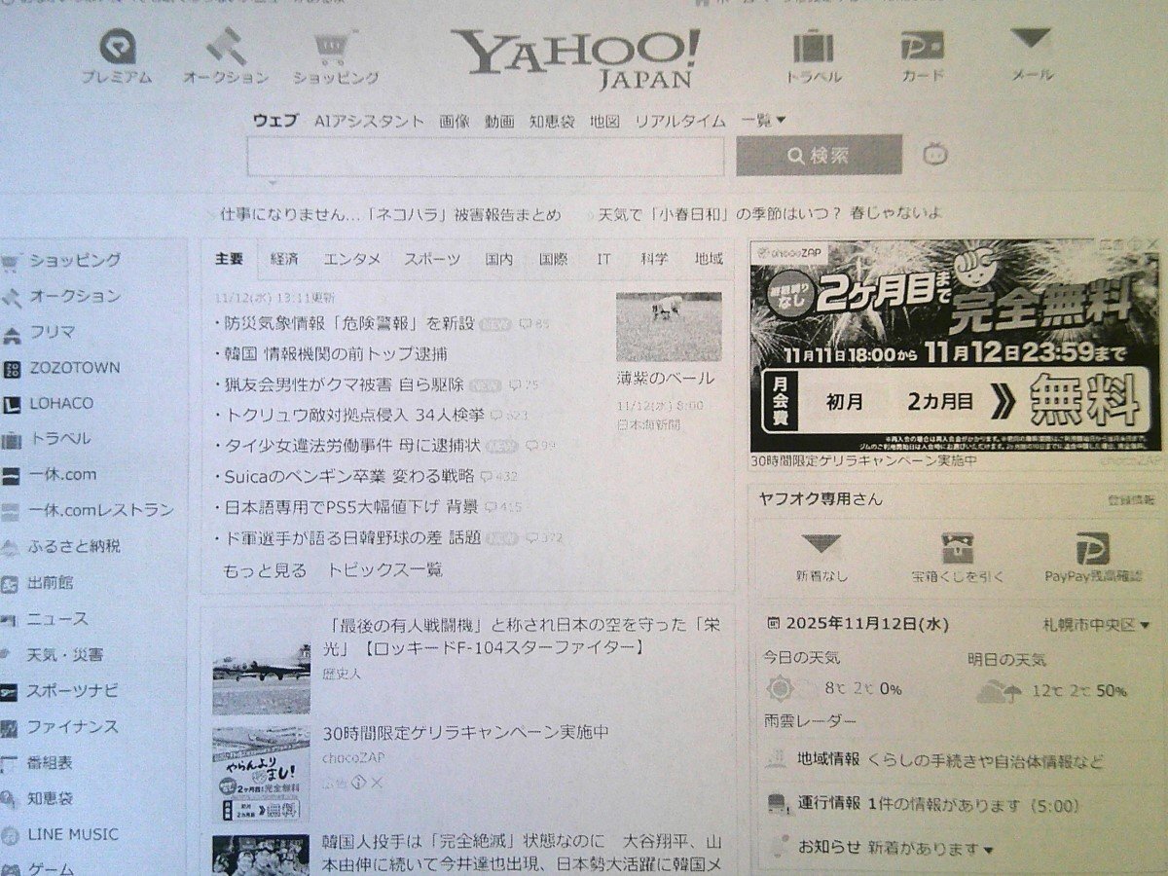Open トラベル via the suitcase icon
The height and width of the screenshot is (876, 1168).
(x=815, y=47)
